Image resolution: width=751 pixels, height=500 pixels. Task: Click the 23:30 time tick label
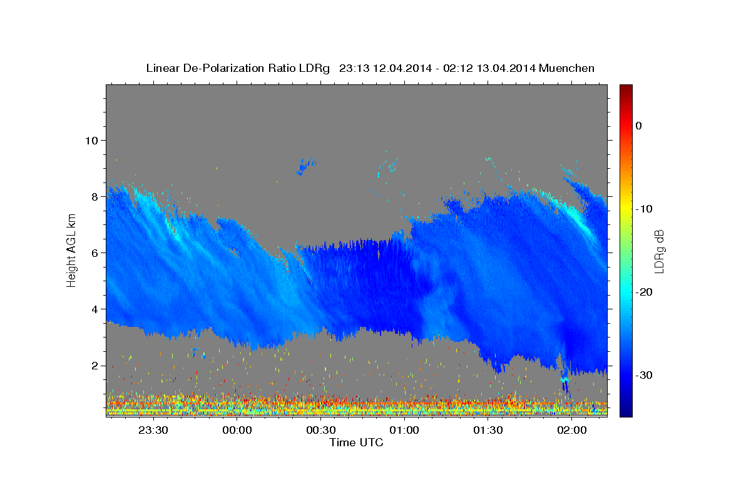[153, 430]
